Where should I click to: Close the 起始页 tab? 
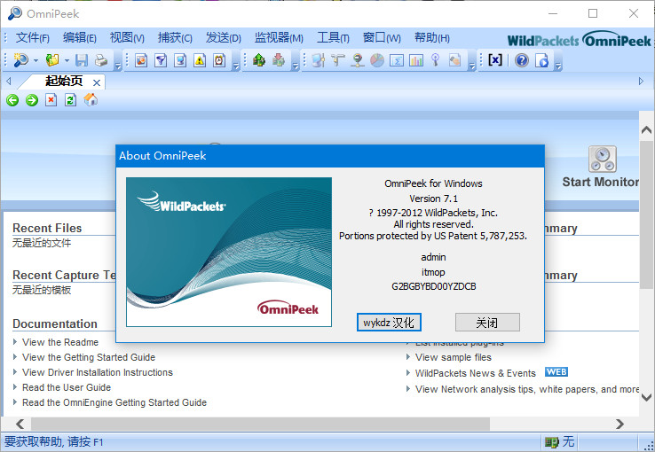pos(97,82)
